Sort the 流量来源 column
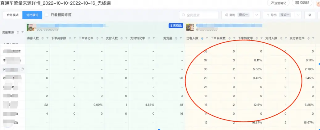This screenshot has height=130, width=320. click(x=18, y=33)
